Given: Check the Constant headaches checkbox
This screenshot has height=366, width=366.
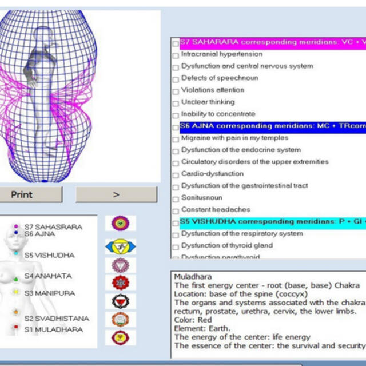Looking at the screenshot, I should (176, 211).
